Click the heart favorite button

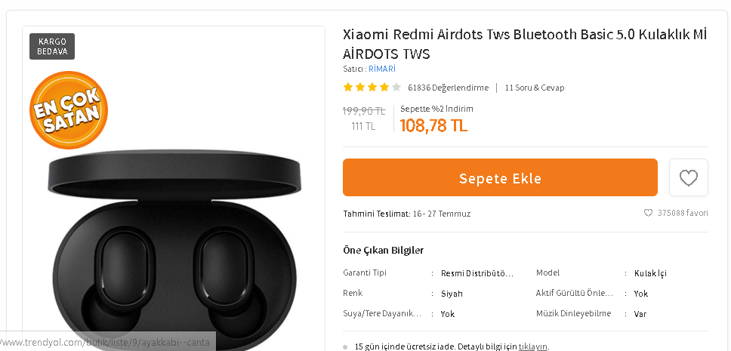[x=688, y=177]
